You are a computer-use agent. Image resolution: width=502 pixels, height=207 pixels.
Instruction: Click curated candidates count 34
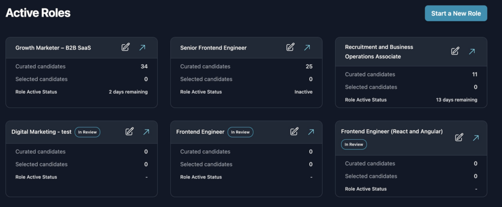coord(144,67)
